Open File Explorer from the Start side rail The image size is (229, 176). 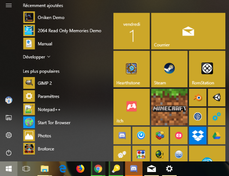[x=8, y=118]
